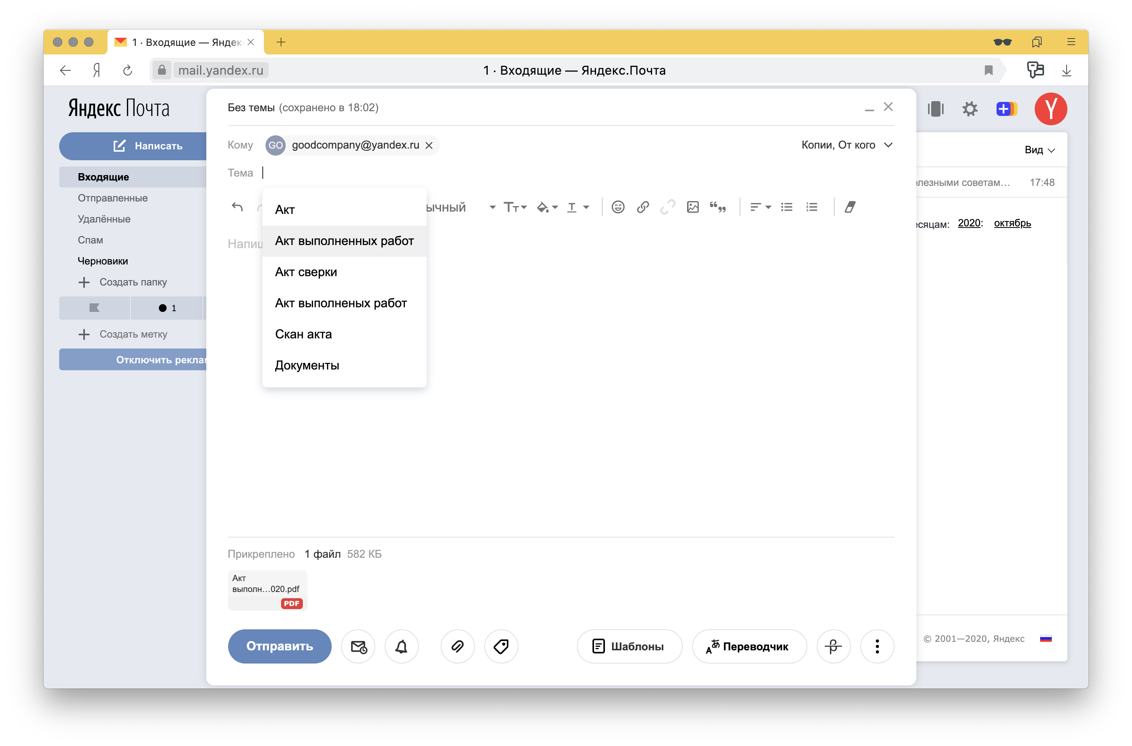Select 'Акт сверки' subject suggestion
The image size is (1132, 746).
coord(306,272)
